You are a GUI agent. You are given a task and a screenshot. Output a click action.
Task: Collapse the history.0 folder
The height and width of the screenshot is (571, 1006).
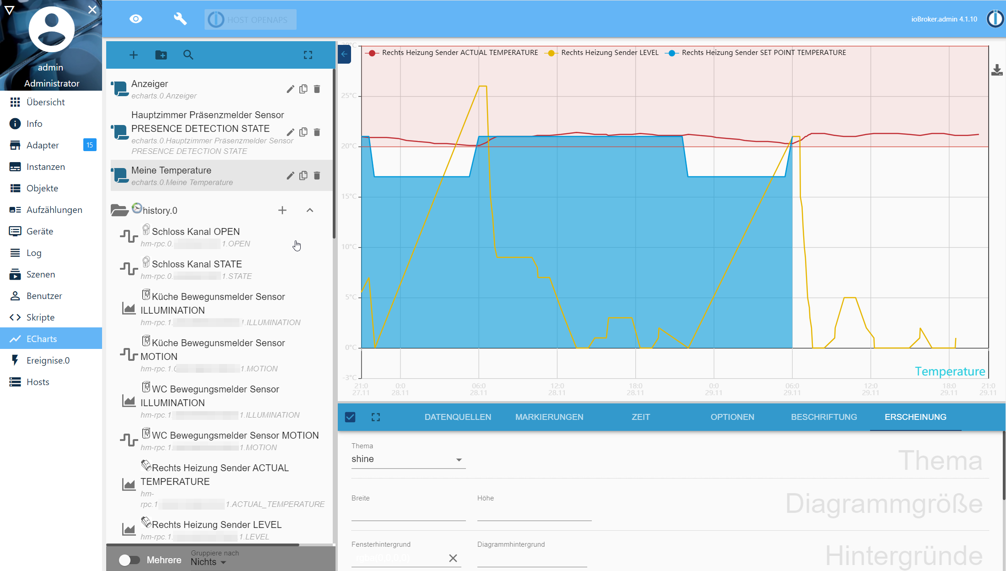point(310,210)
